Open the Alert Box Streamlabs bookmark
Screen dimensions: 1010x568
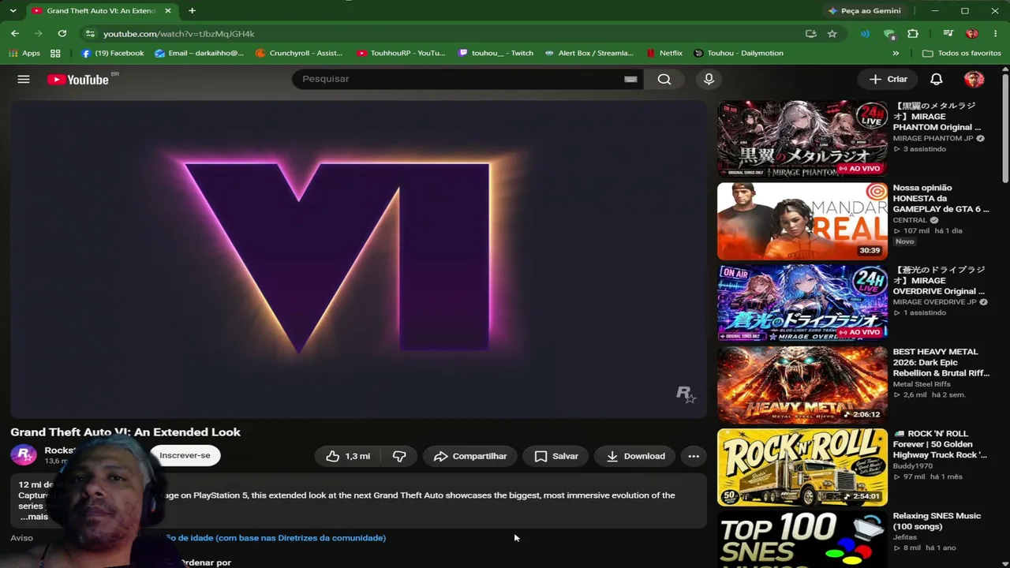pos(589,53)
